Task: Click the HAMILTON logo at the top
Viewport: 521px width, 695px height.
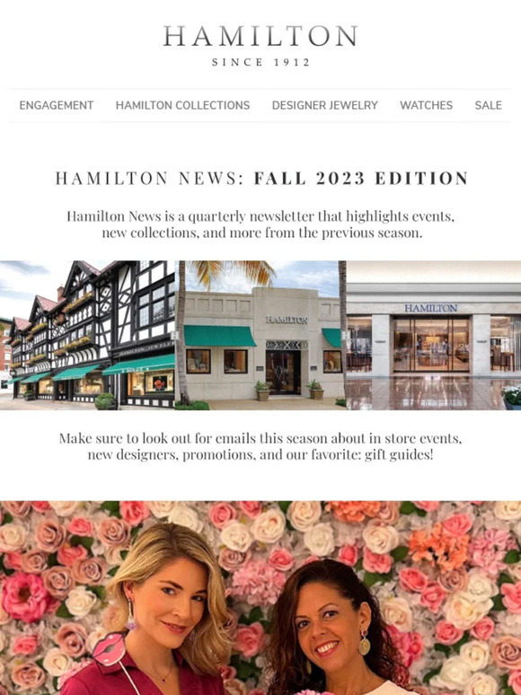Action: coord(260,36)
